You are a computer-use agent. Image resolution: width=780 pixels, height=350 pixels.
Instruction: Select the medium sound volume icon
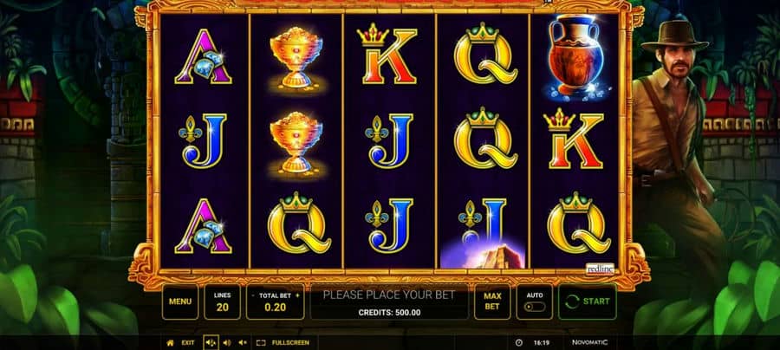(227, 342)
